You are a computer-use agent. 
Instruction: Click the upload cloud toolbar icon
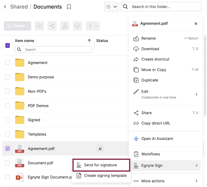(39, 26)
